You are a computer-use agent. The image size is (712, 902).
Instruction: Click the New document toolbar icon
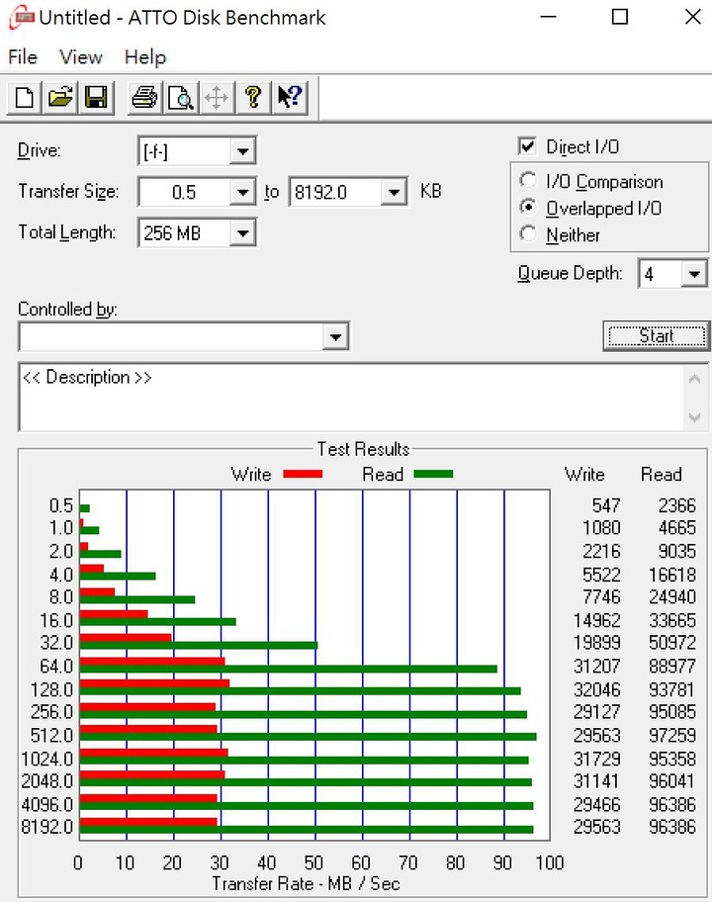(24, 97)
